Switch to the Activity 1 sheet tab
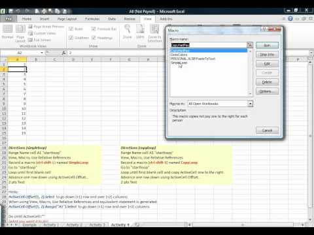This screenshot has height=235, width=314. [51, 225]
